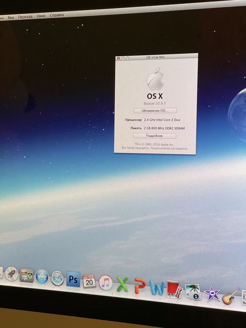Open the Лицензионное соглашение link
Image resolution: width=246 pixels, height=328 pixels.
169,149
